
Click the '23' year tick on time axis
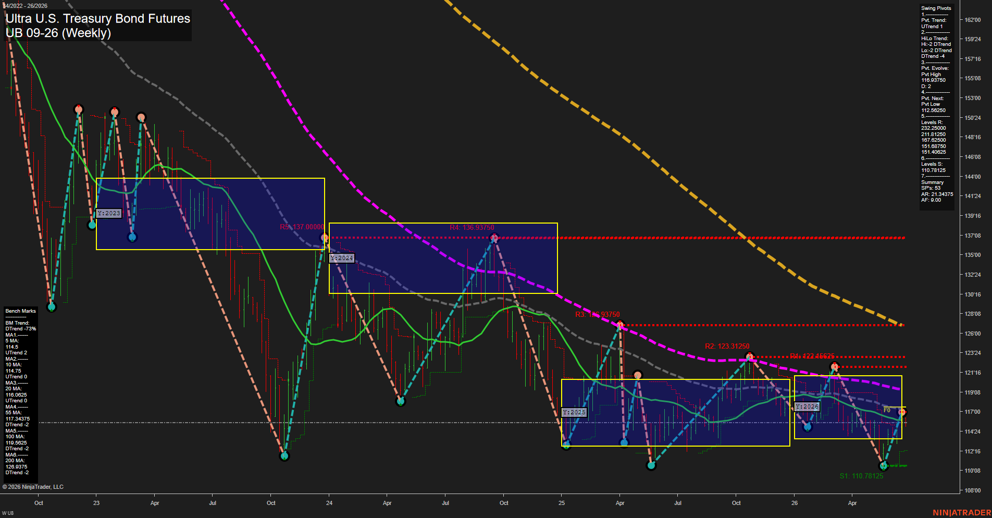click(96, 503)
